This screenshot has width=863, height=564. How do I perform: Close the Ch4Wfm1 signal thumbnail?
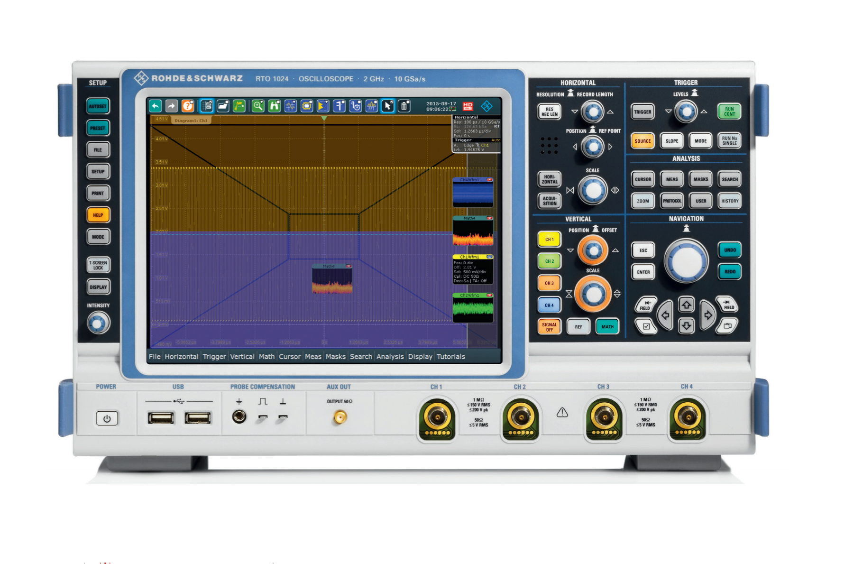489,180
